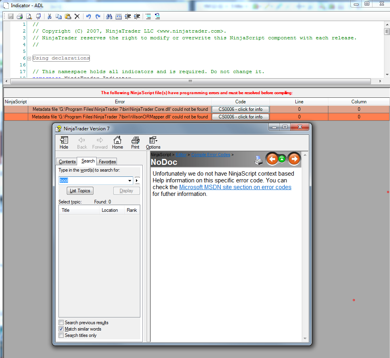Click the green up-topic button

[282, 159]
